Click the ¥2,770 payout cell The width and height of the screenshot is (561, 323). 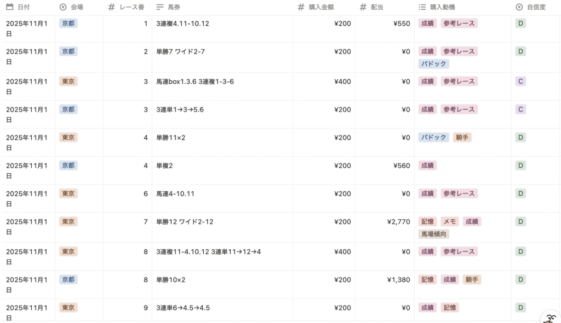(398, 221)
